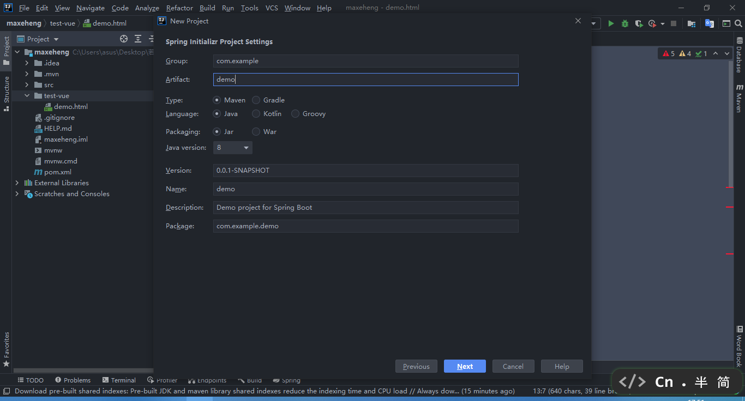Click the Google Translate toolbar icon
The height and width of the screenshot is (401, 745).
pos(710,23)
